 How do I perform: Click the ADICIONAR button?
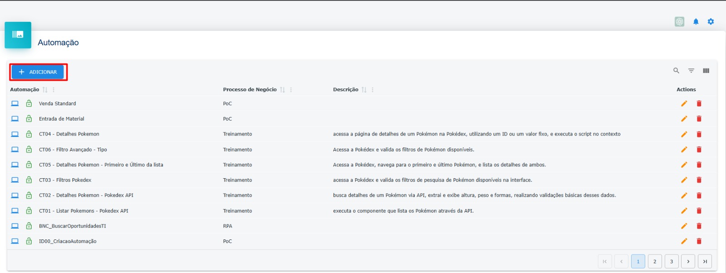click(38, 72)
